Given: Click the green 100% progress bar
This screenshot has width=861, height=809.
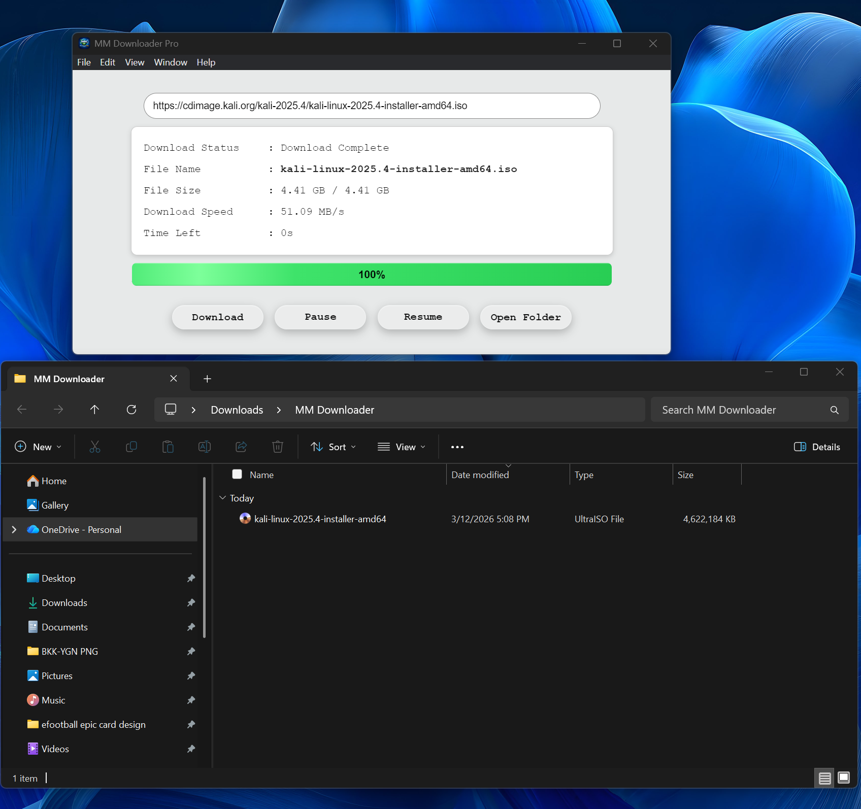Looking at the screenshot, I should 372,275.
